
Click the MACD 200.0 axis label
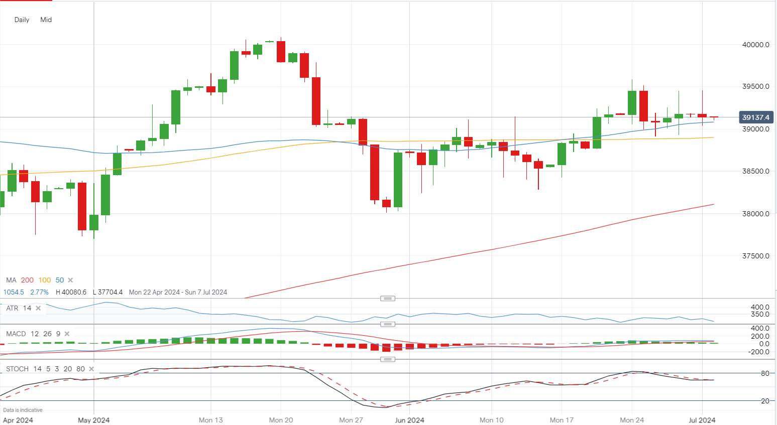coord(760,336)
